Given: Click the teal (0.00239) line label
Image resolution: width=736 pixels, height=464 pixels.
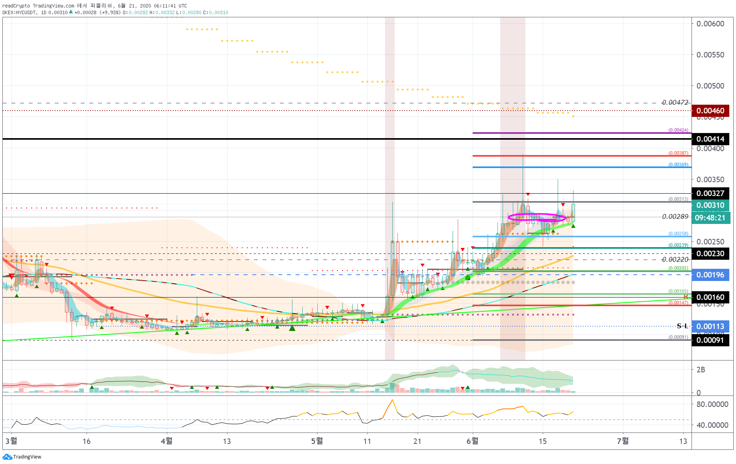Looking at the screenshot, I should tap(678, 245).
